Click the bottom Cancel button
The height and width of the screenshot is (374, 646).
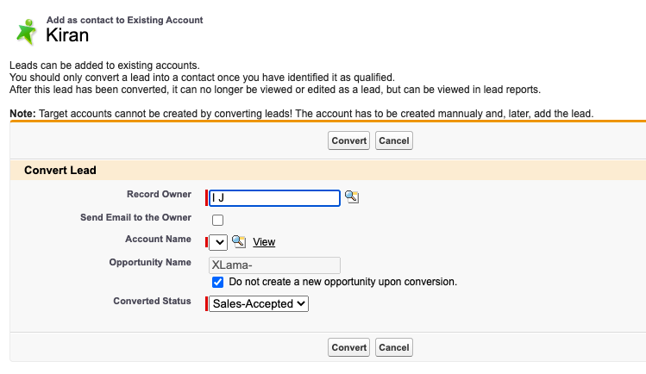[x=393, y=347]
